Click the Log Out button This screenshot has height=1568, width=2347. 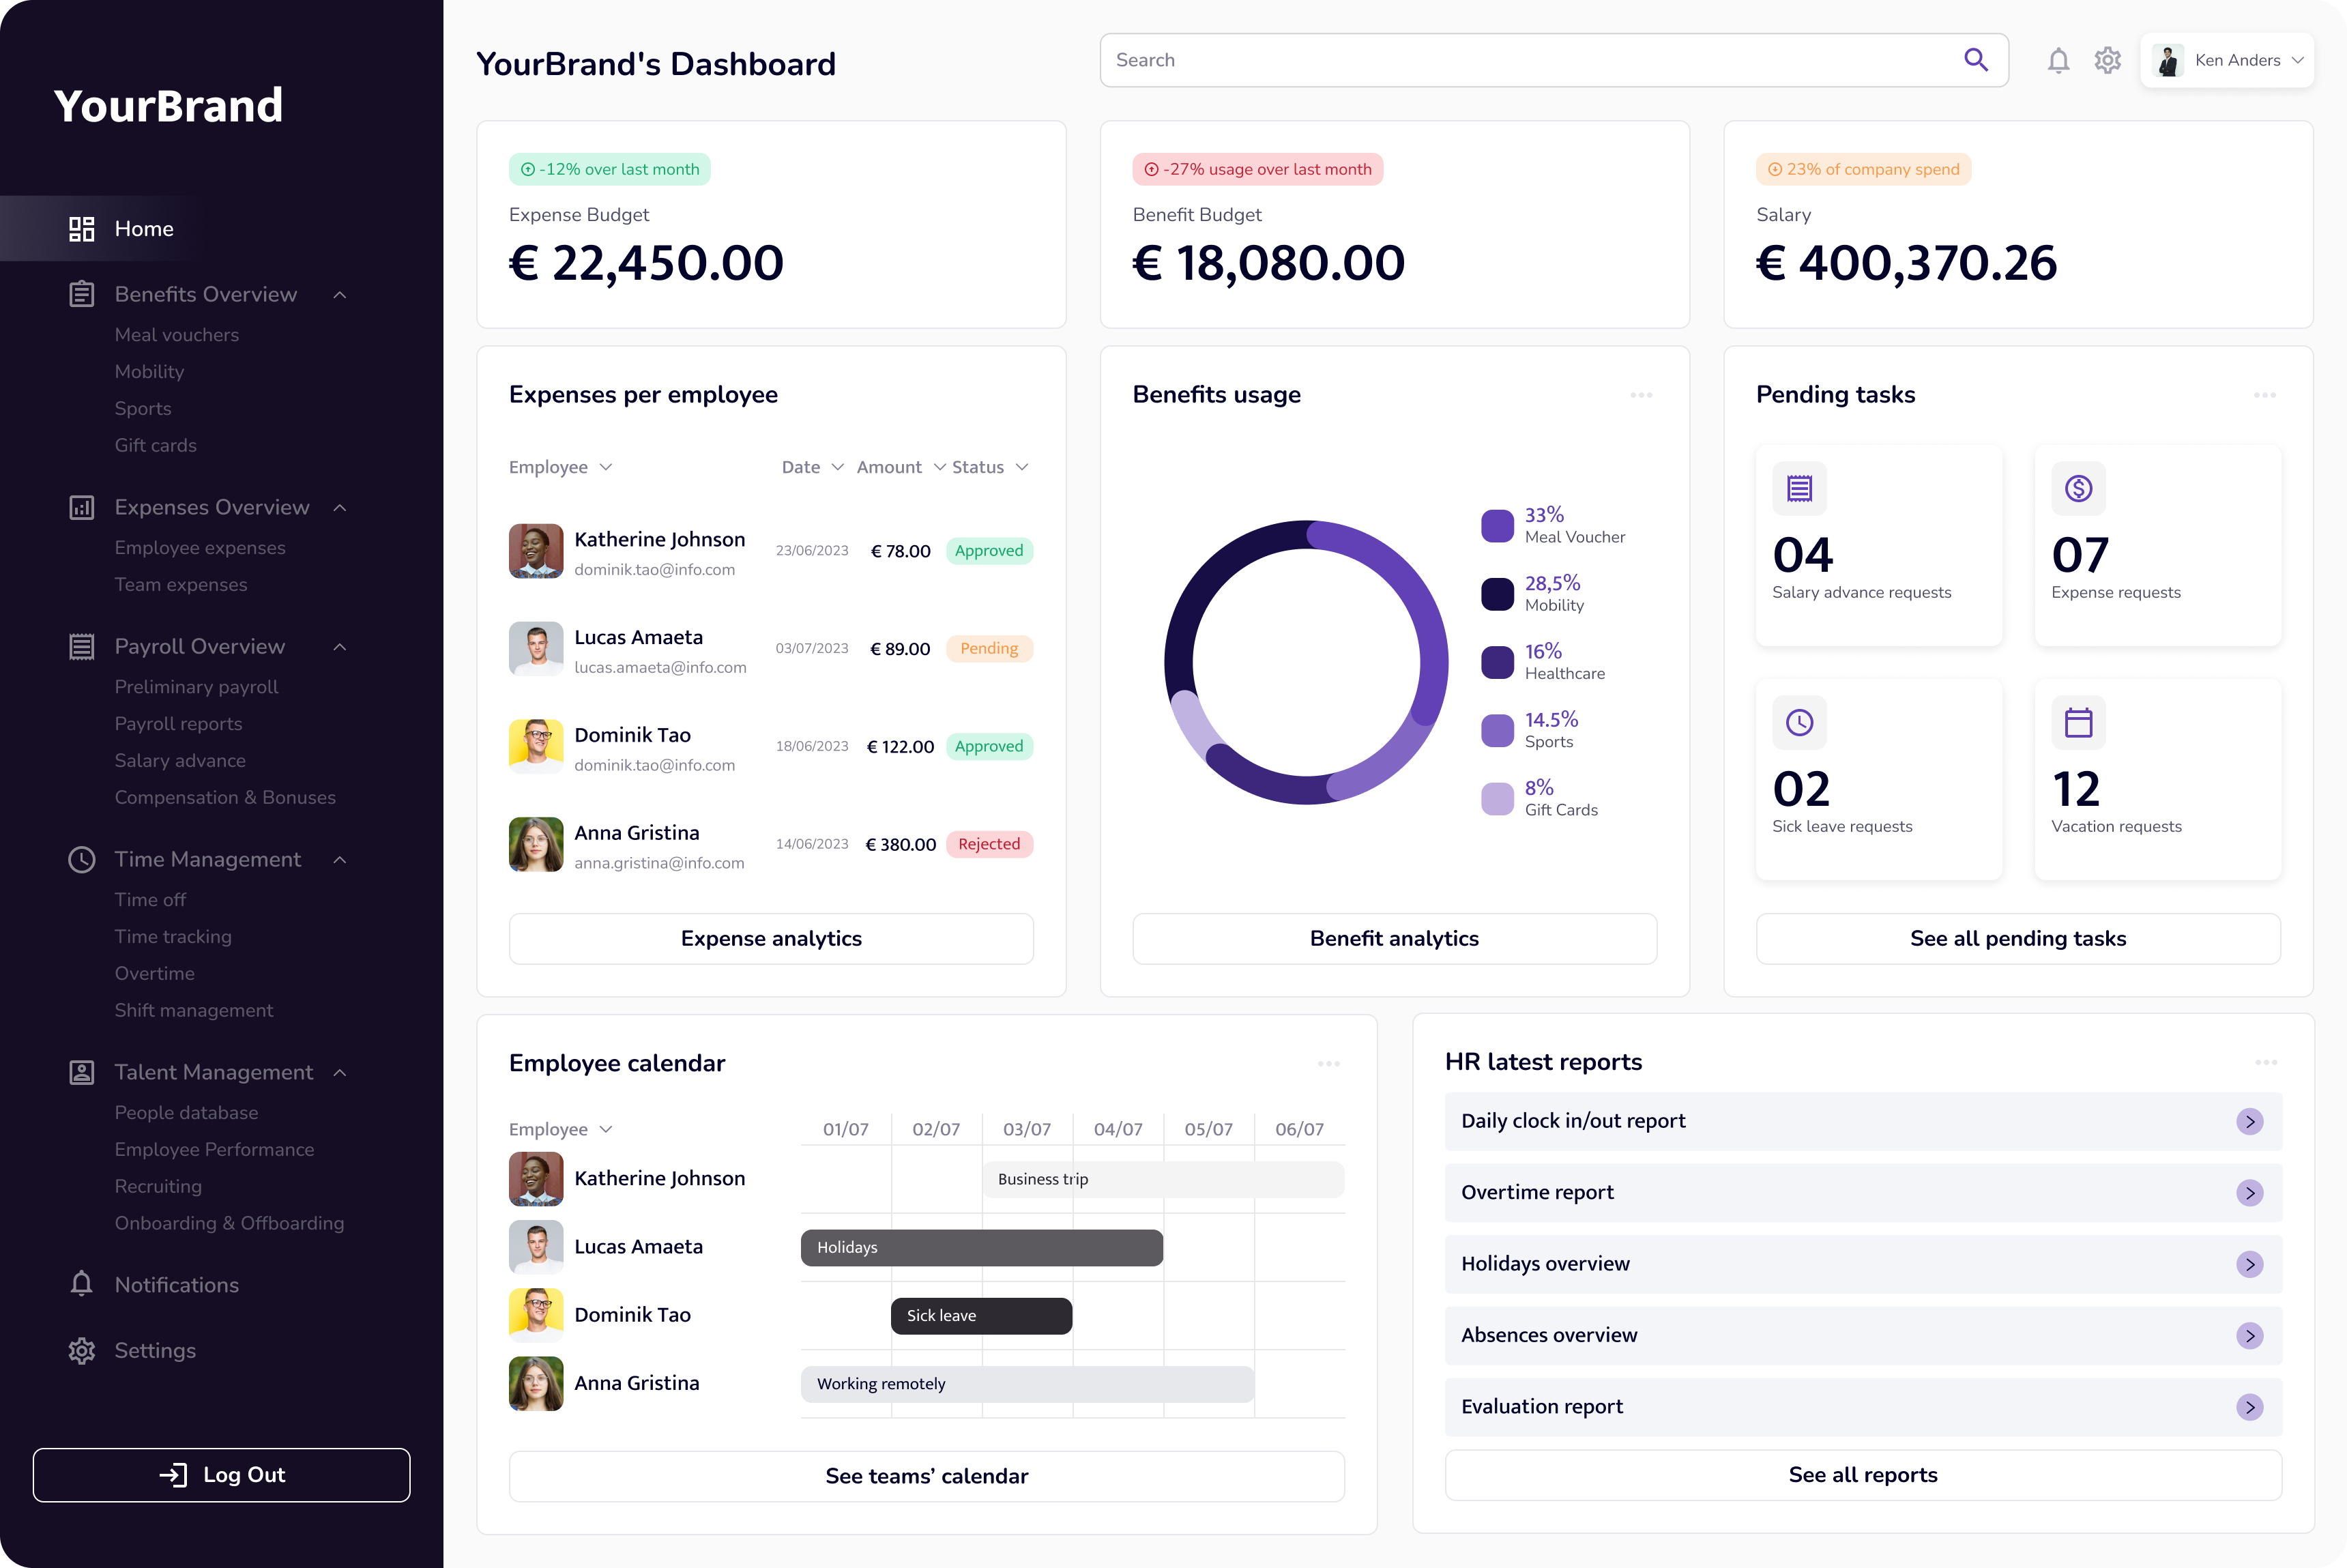221,1475
